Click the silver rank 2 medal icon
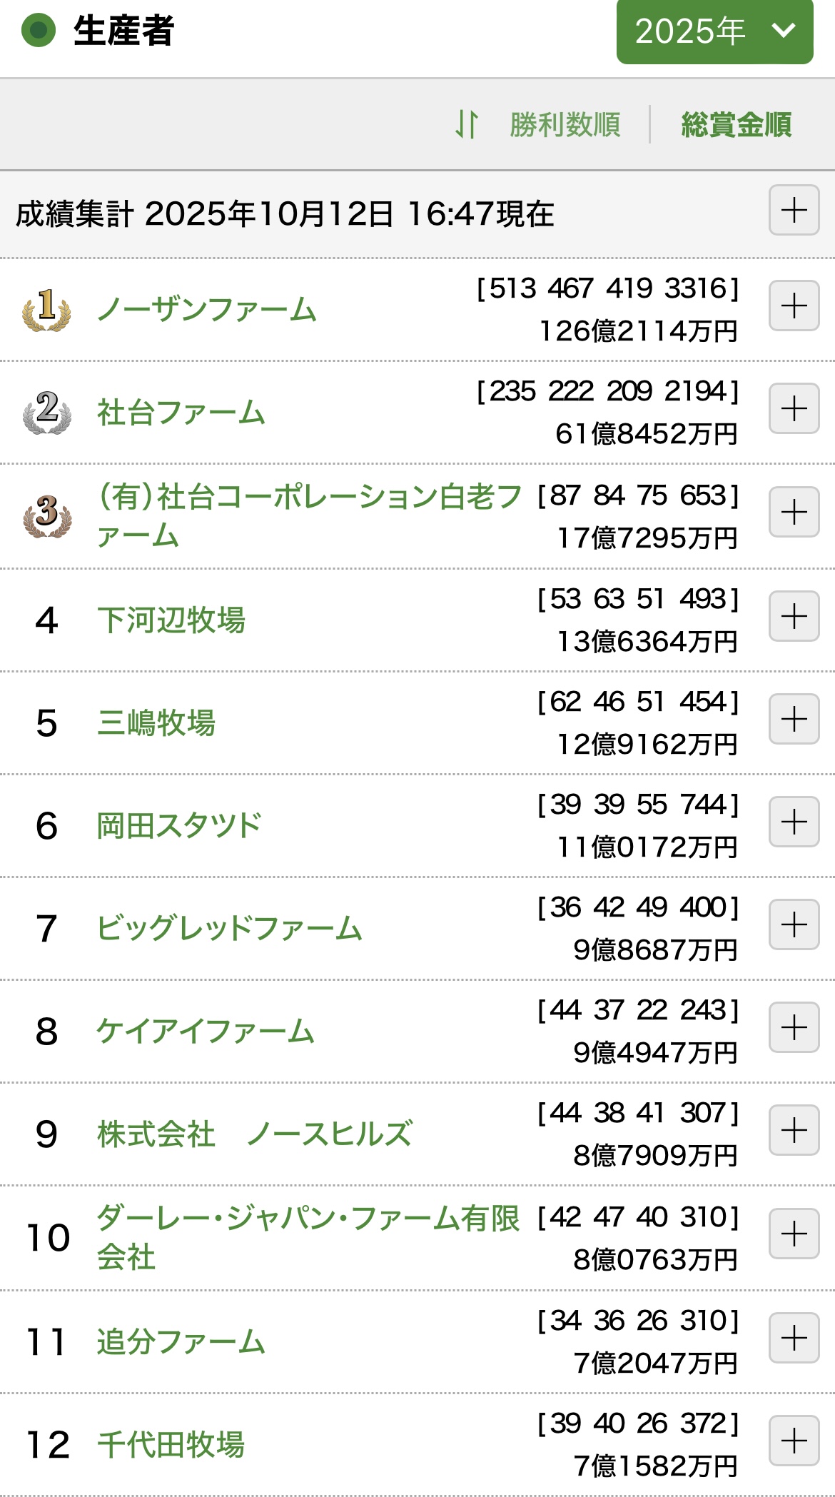The image size is (835, 1497). (46, 412)
